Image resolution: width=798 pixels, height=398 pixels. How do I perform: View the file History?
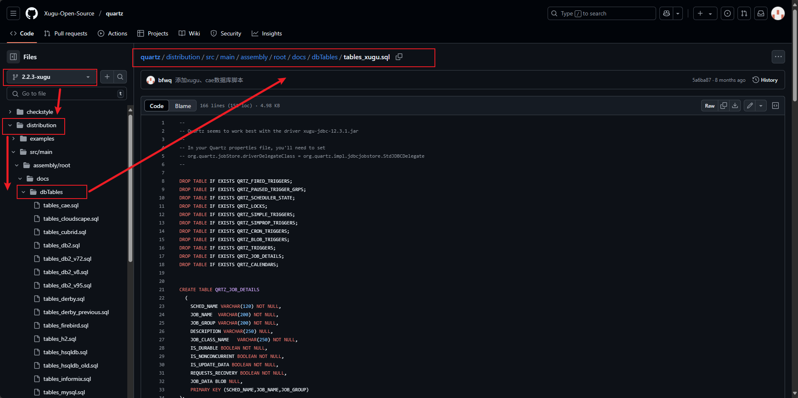[x=765, y=80]
